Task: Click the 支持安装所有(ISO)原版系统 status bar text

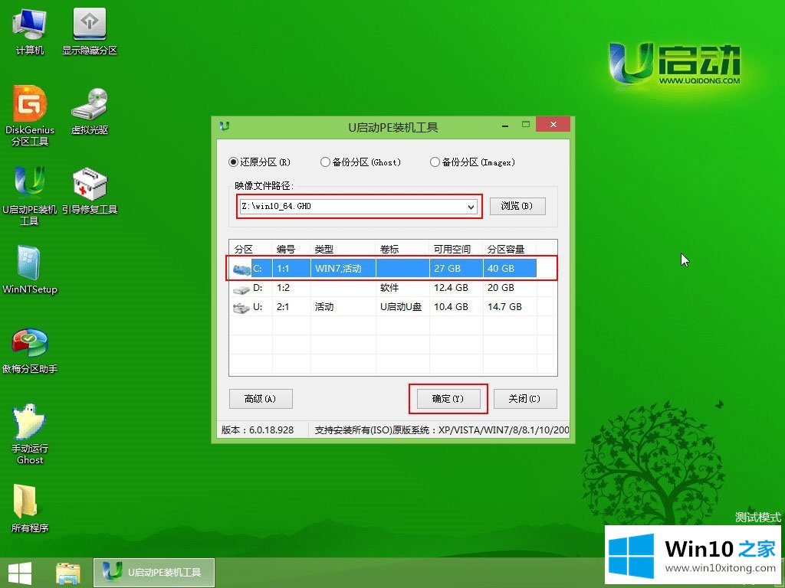Action: [442, 430]
